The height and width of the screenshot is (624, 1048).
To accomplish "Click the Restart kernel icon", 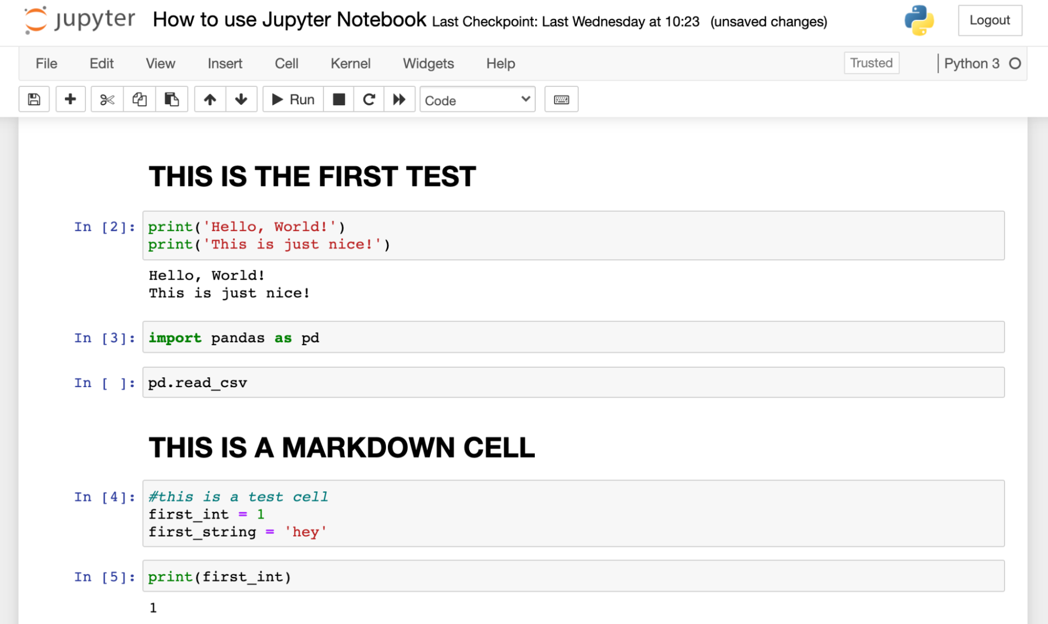I will tap(369, 100).
